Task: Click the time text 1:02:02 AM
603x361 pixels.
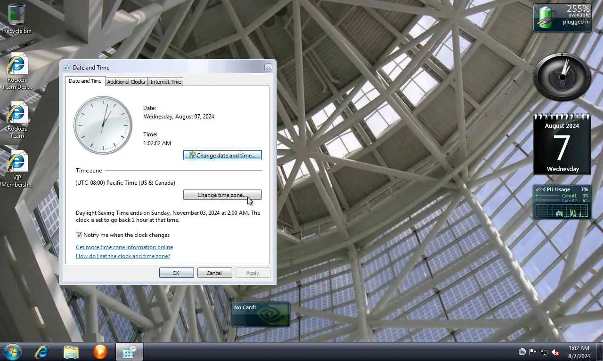Action: pyautogui.click(x=157, y=143)
